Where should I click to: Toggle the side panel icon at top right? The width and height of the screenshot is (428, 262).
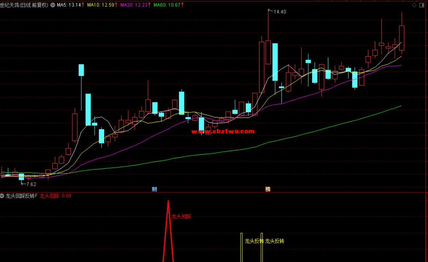421,5
